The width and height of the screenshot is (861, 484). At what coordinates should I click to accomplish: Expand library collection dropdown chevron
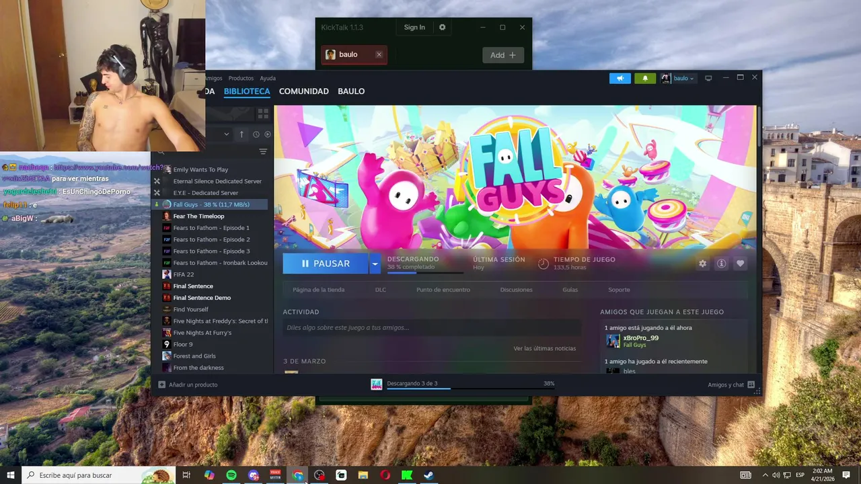[226, 134]
